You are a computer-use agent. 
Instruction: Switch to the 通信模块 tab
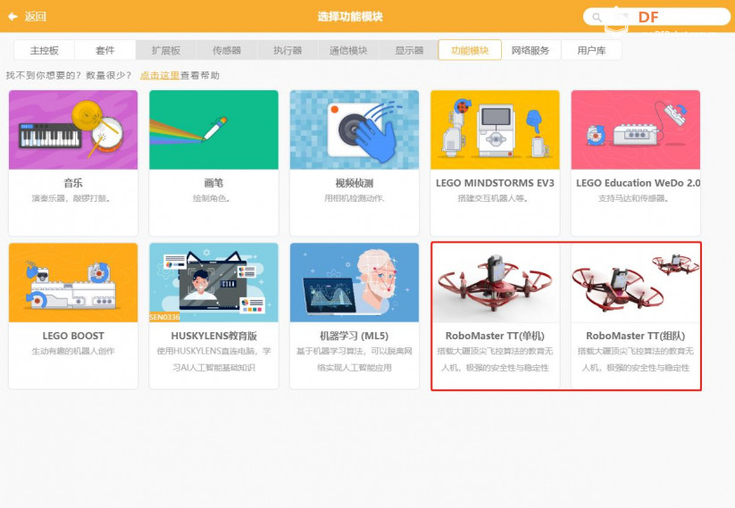click(x=348, y=50)
